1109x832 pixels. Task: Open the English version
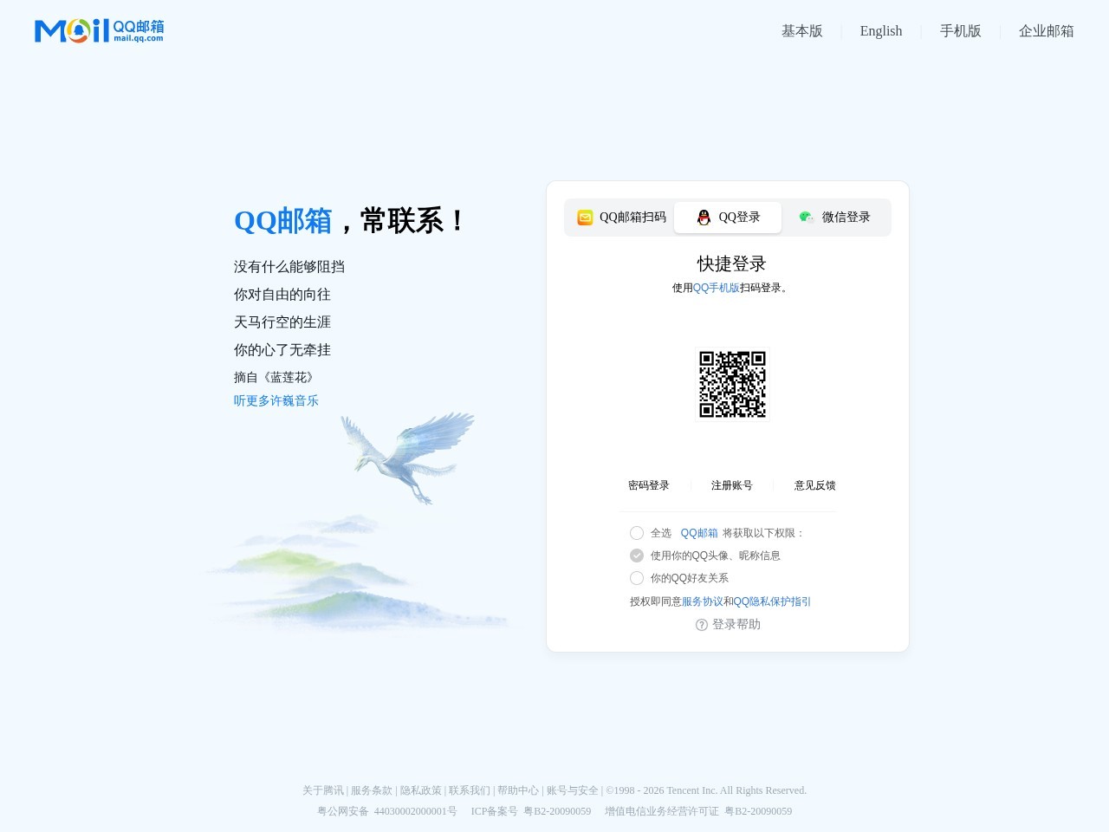(881, 30)
